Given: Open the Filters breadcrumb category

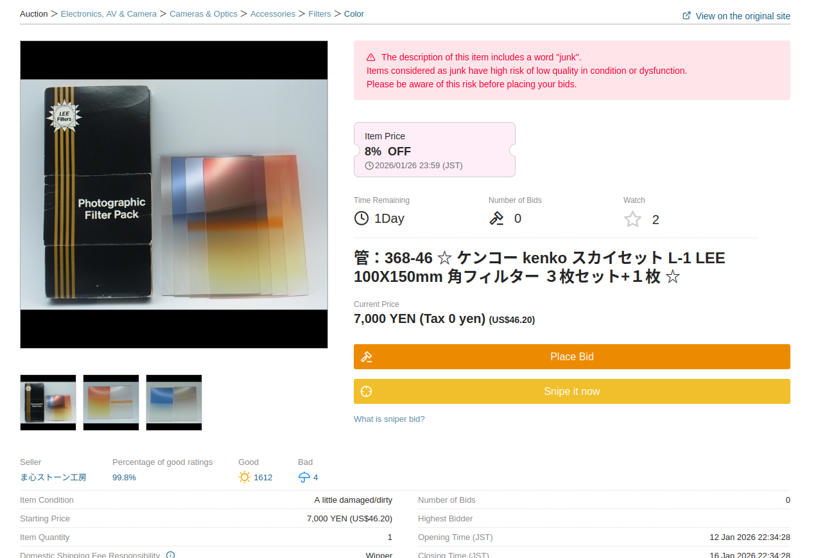Looking at the screenshot, I should pyautogui.click(x=320, y=13).
